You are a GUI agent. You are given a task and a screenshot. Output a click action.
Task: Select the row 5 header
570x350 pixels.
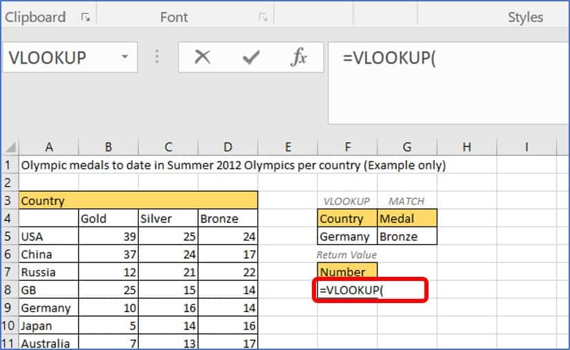pos(9,237)
